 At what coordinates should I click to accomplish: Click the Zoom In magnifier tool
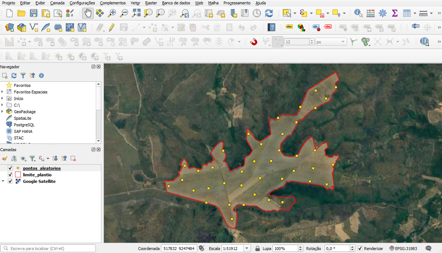112,13
